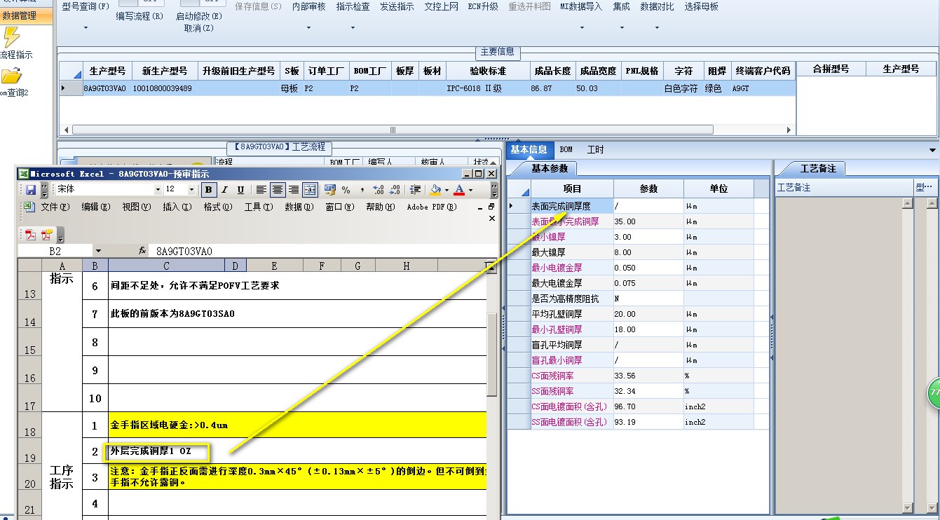Image resolution: width=940 pixels, height=520 pixels.
Task: Apply center alignment in Excel toolbar
Action: click(x=278, y=190)
